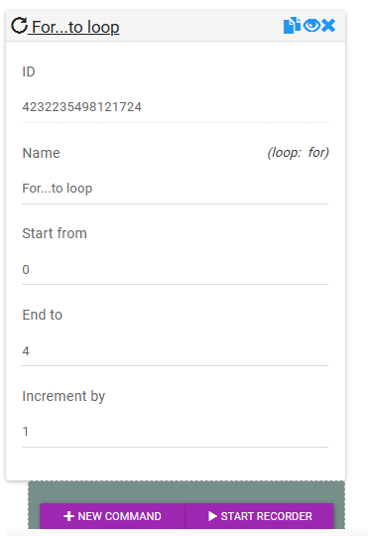This screenshot has height=536, width=368.
Task: Duplicate the command with the copy icon
Action: click(x=293, y=26)
